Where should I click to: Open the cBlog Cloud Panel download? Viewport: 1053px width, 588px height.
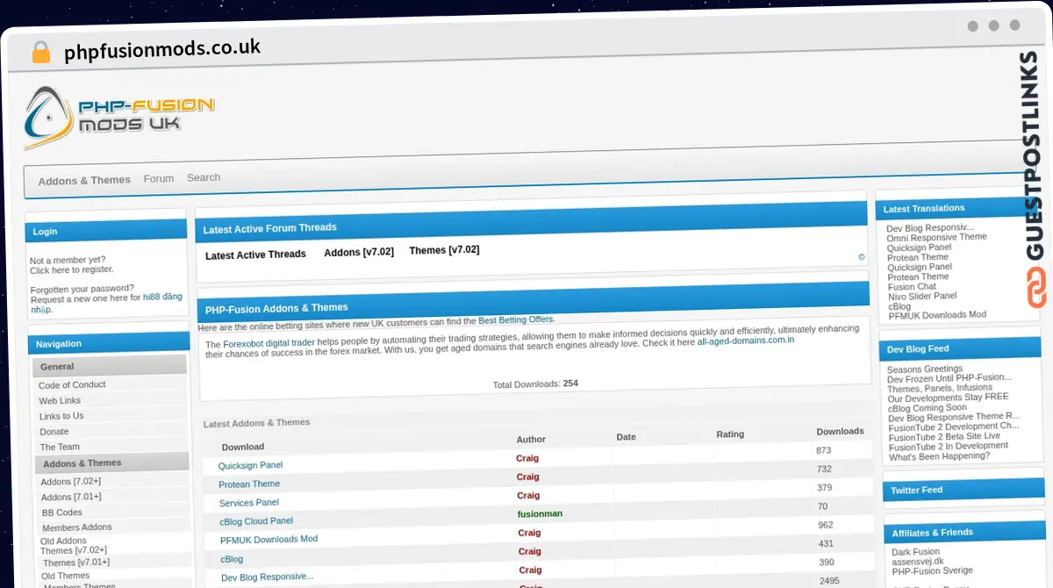256,521
